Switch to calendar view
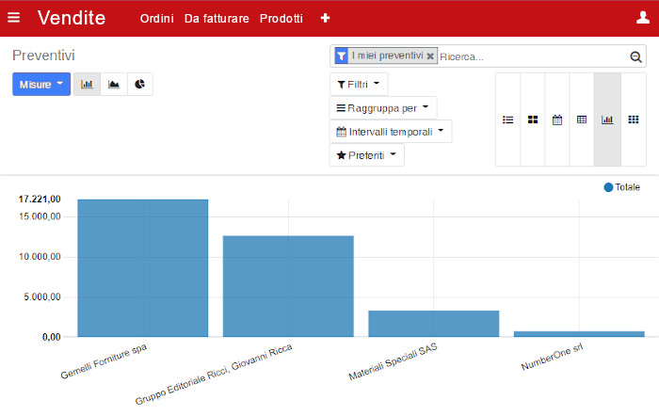659x416 pixels. (557, 120)
